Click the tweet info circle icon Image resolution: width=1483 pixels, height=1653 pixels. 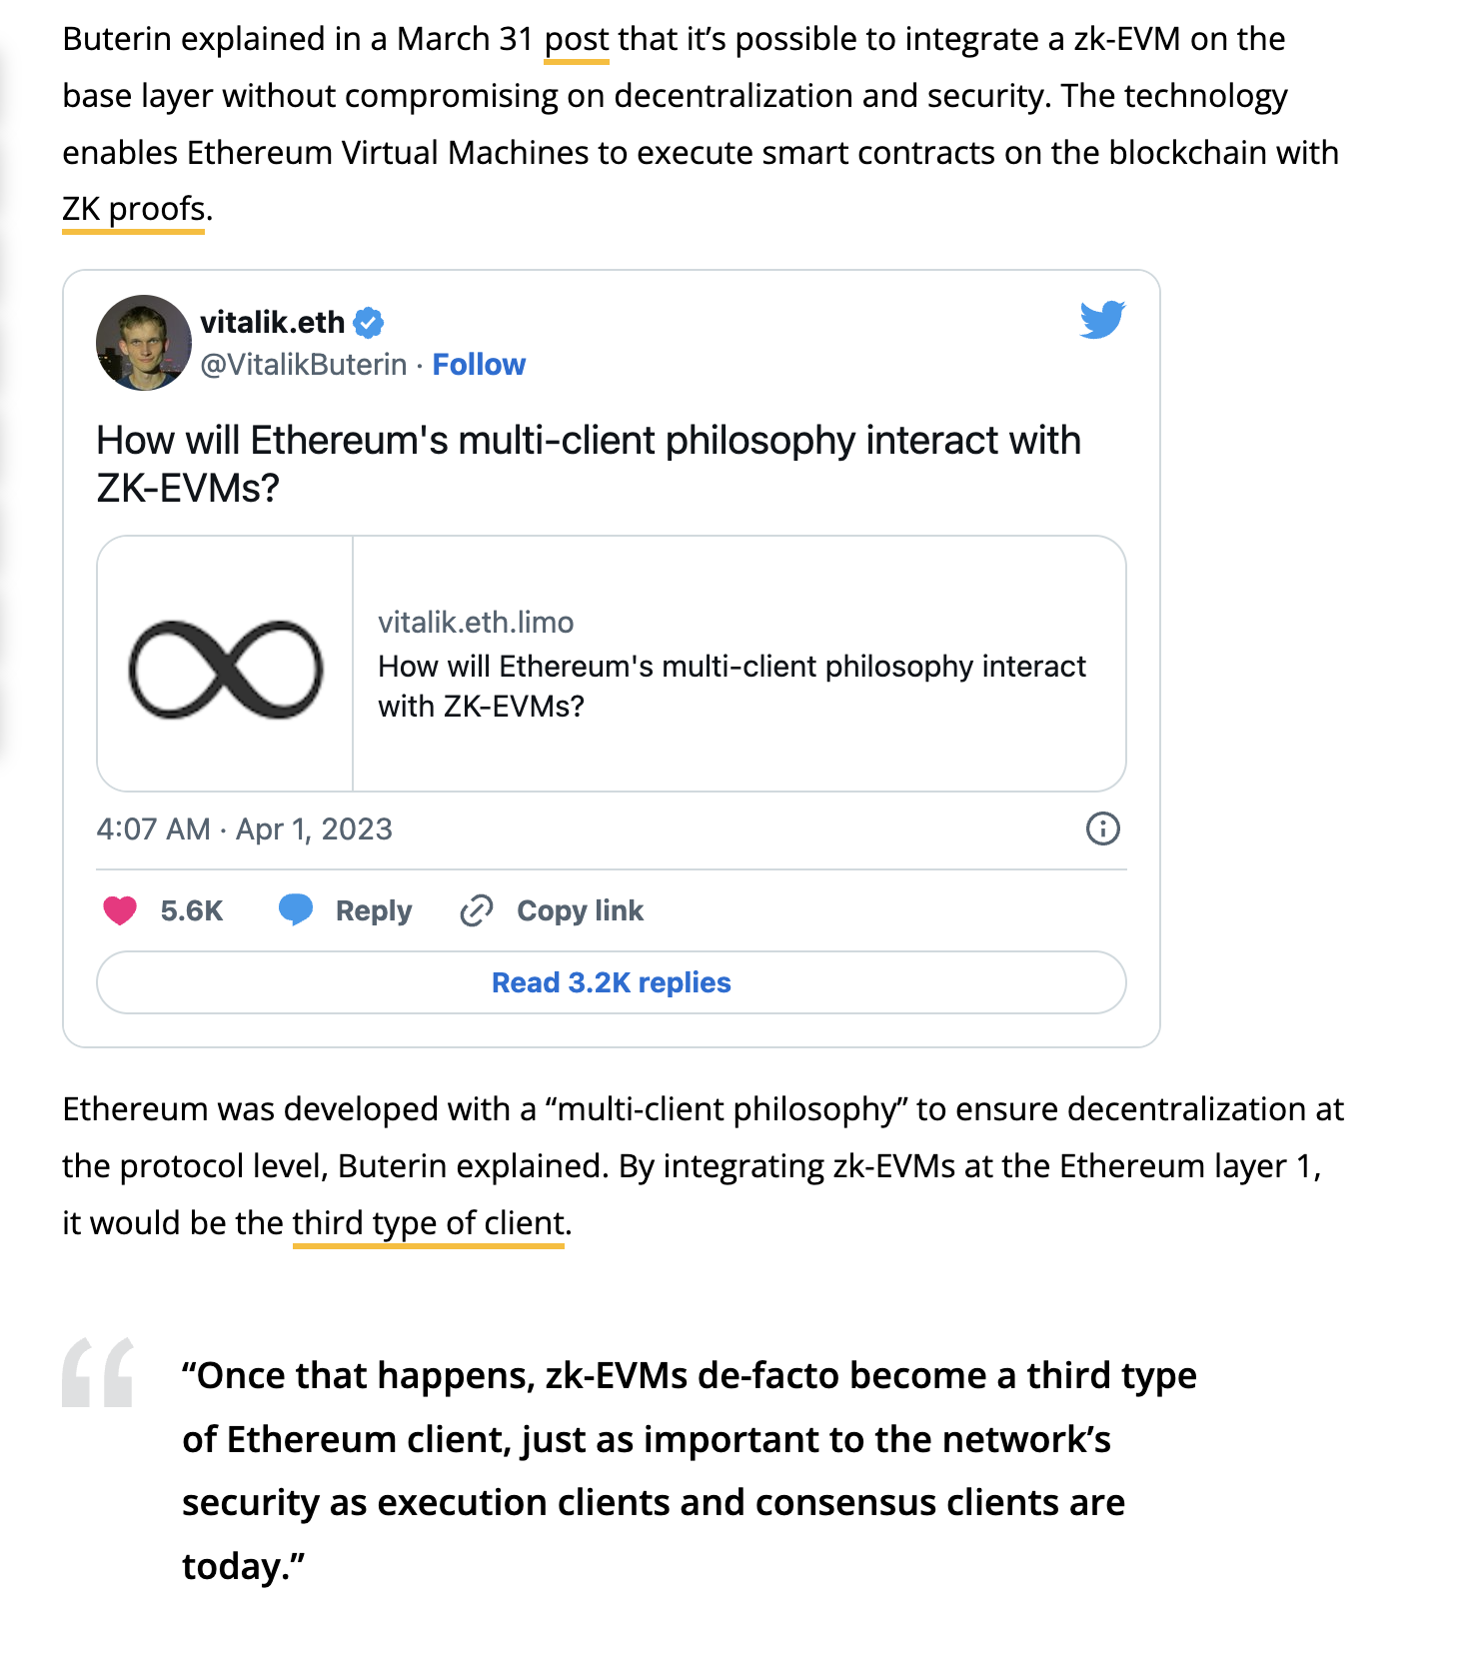pos(1102,828)
